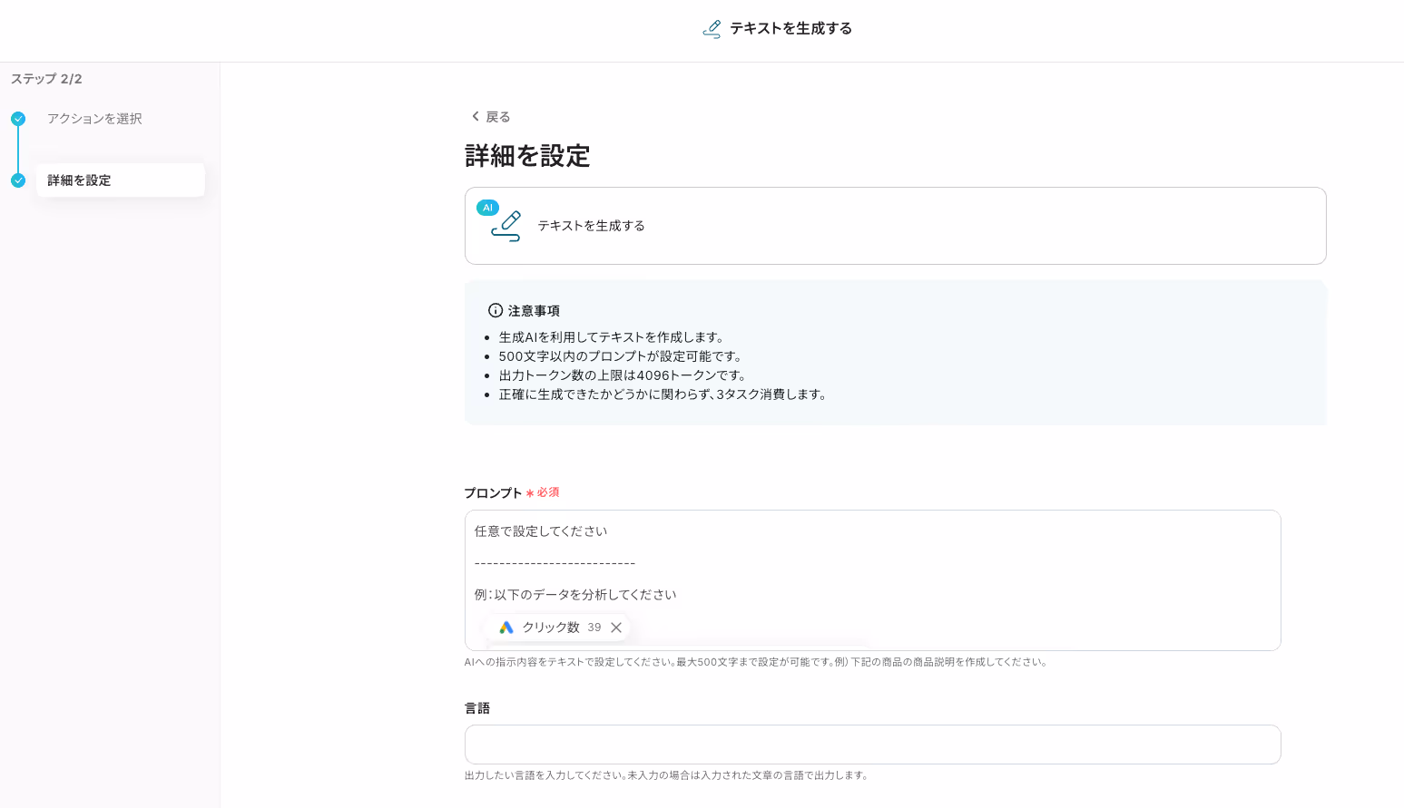Click the help text under the 言語 field
Image resolution: width=1404 pixels, height=808 pixels.
click(667, 775)
